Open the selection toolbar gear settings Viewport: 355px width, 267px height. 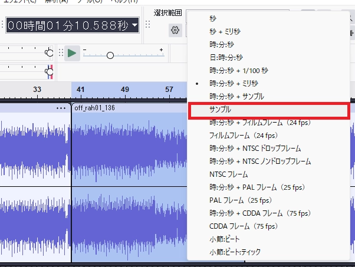(175, 30)
